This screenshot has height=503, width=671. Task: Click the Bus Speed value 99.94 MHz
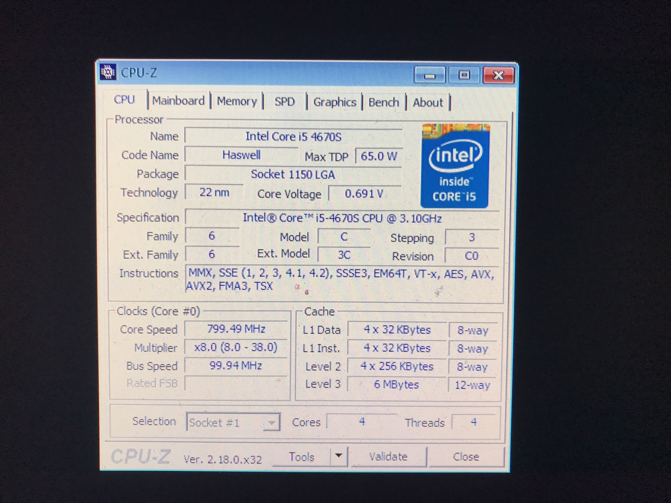[236, 365]
